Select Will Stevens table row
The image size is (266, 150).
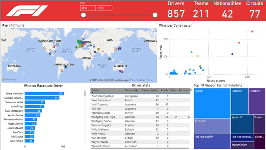coord(140,138)
